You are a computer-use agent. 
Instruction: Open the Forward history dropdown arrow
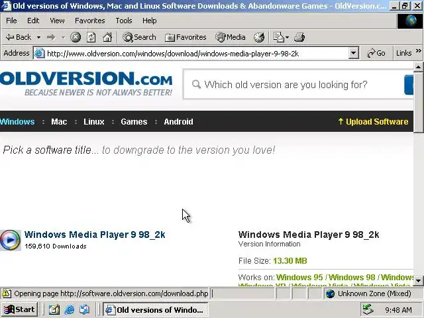coord(64,37)
